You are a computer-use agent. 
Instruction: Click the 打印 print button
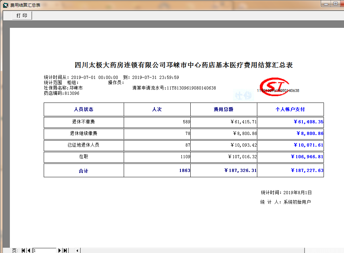(22, 16)
